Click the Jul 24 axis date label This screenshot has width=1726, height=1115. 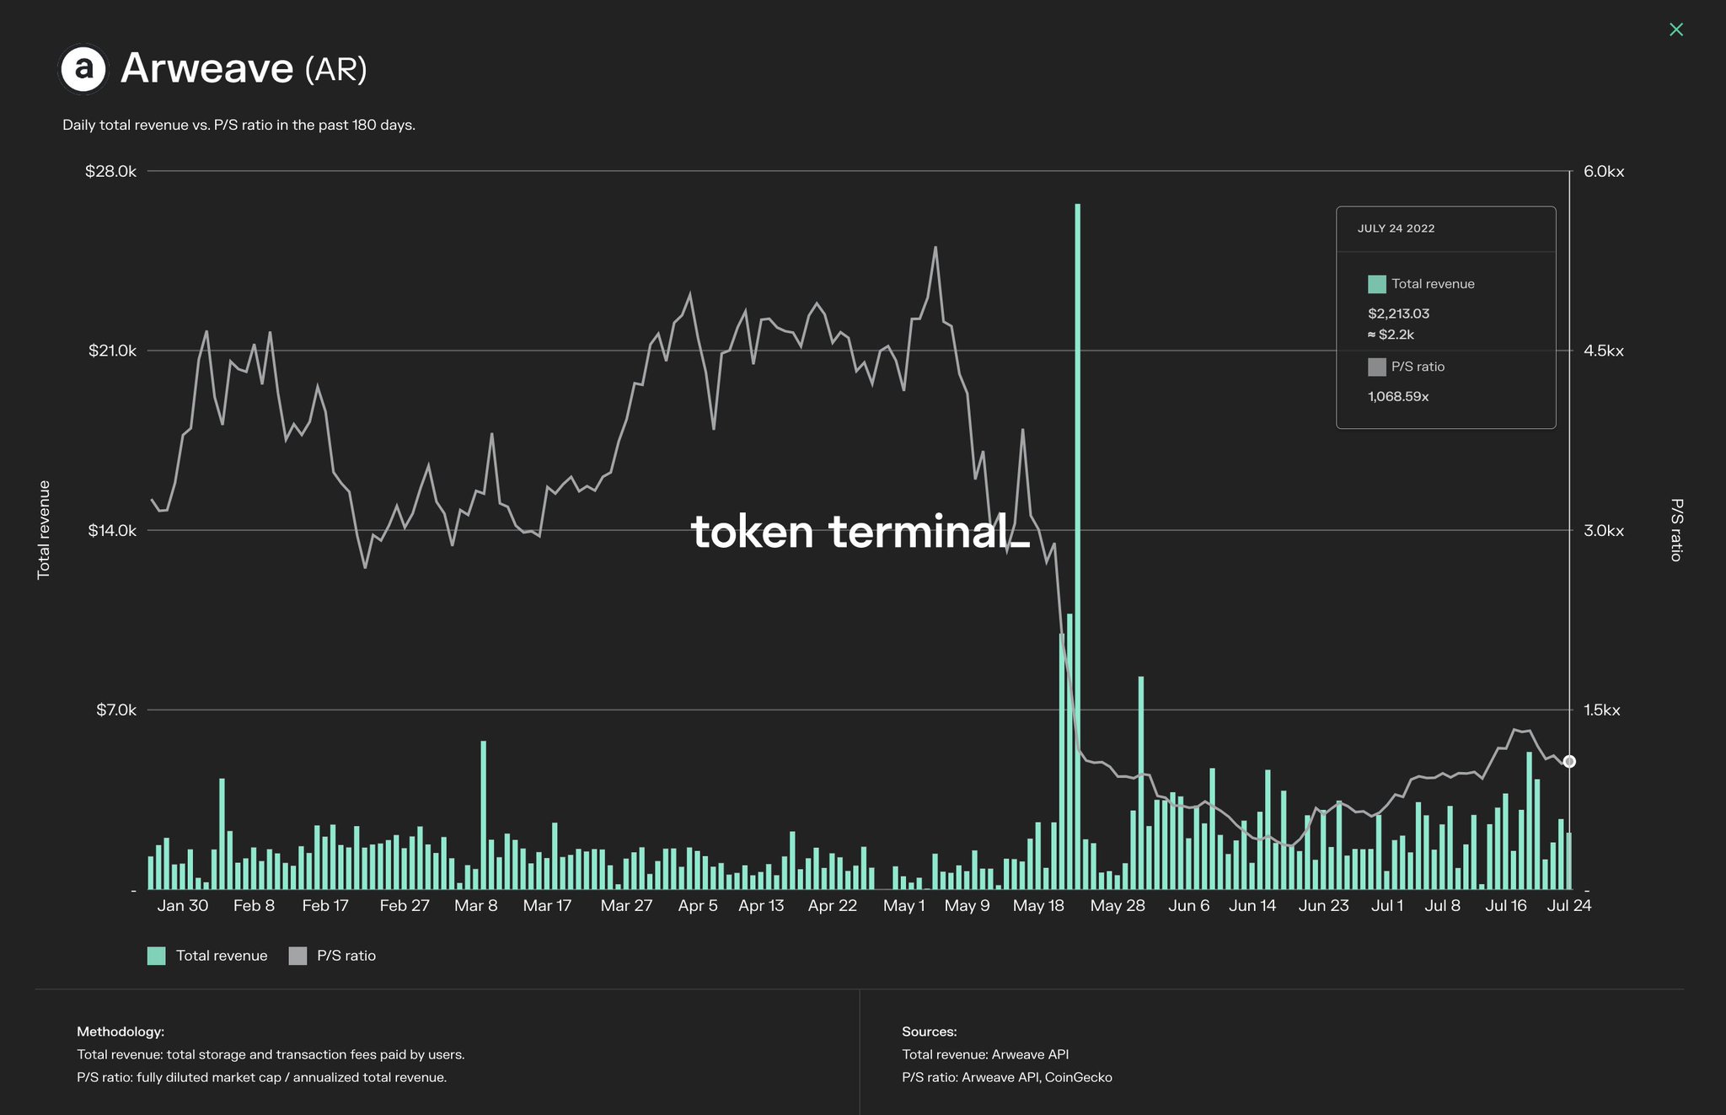[x=1569, y=905]
